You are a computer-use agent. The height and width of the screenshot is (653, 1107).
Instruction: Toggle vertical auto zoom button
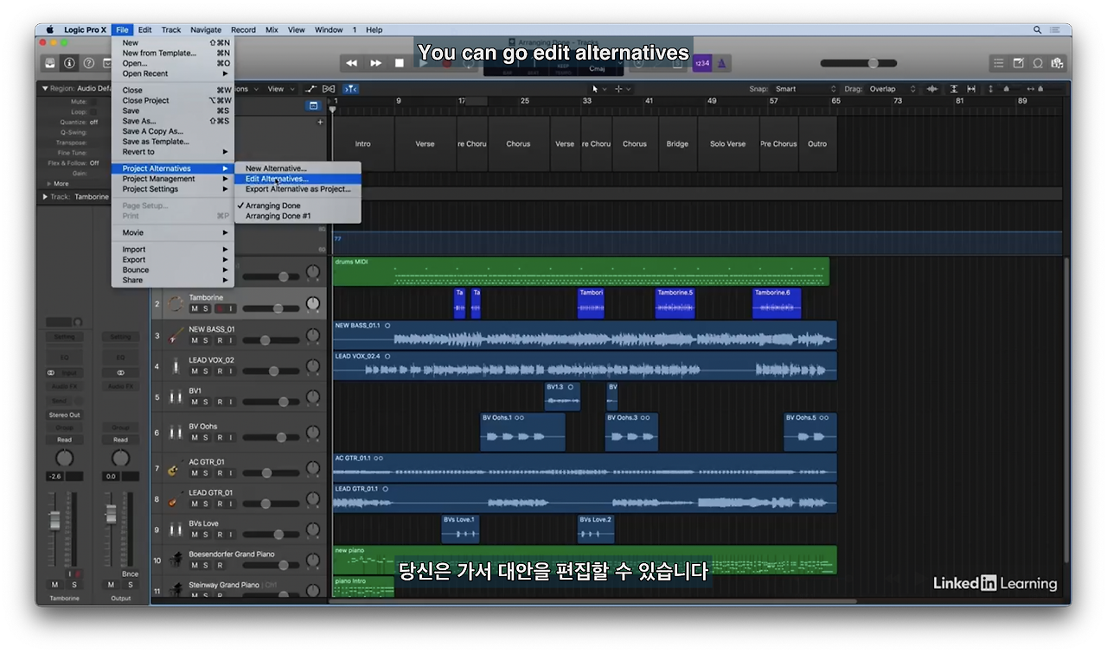[954, 89]
